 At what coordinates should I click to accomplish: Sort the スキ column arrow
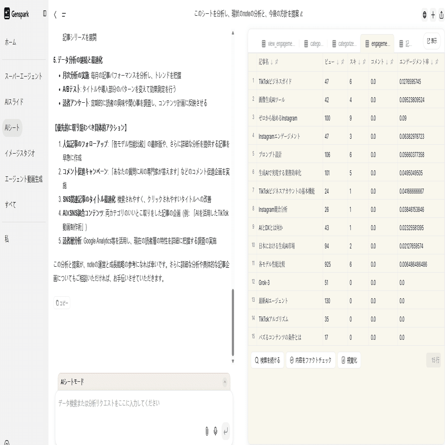pyautogui.click(x=359, y=62)
